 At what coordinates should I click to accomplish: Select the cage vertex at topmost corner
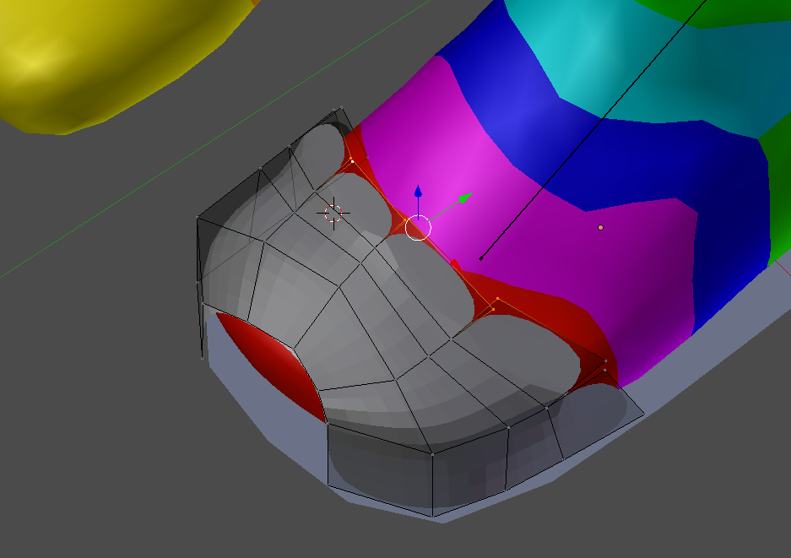pos(342,107)
